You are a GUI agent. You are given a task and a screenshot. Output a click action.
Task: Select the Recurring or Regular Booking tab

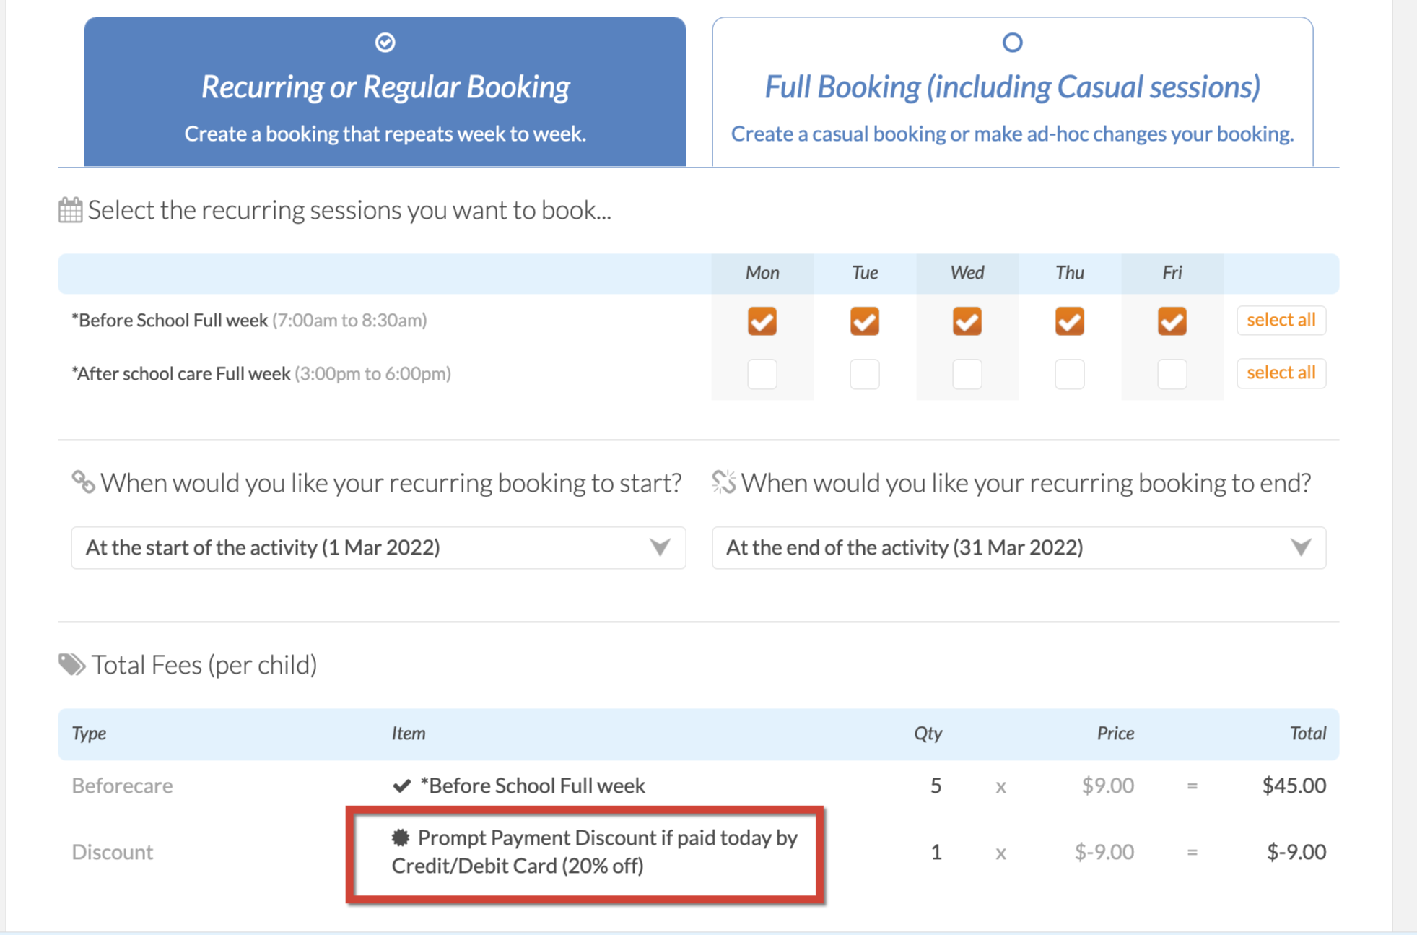coord(385,92)
